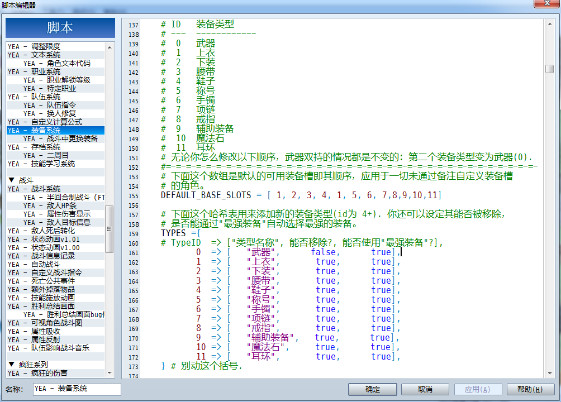
Task: Select script YEA - 战斗信息记录
Action: (x=55, y=256)
